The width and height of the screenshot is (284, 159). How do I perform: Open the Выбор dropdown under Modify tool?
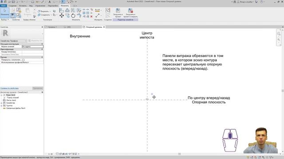pyautogui.click(x=5, y=20)
